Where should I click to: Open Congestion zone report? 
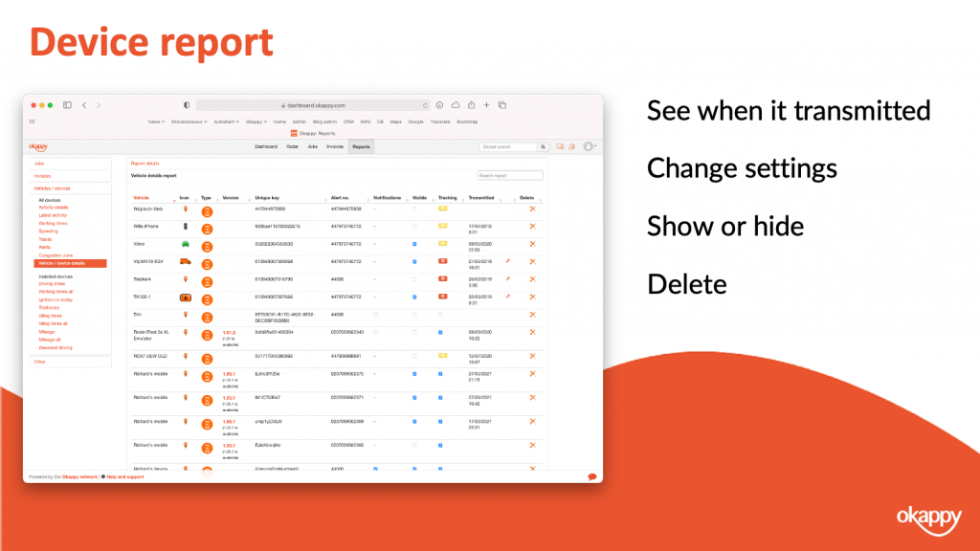(56, 255)
